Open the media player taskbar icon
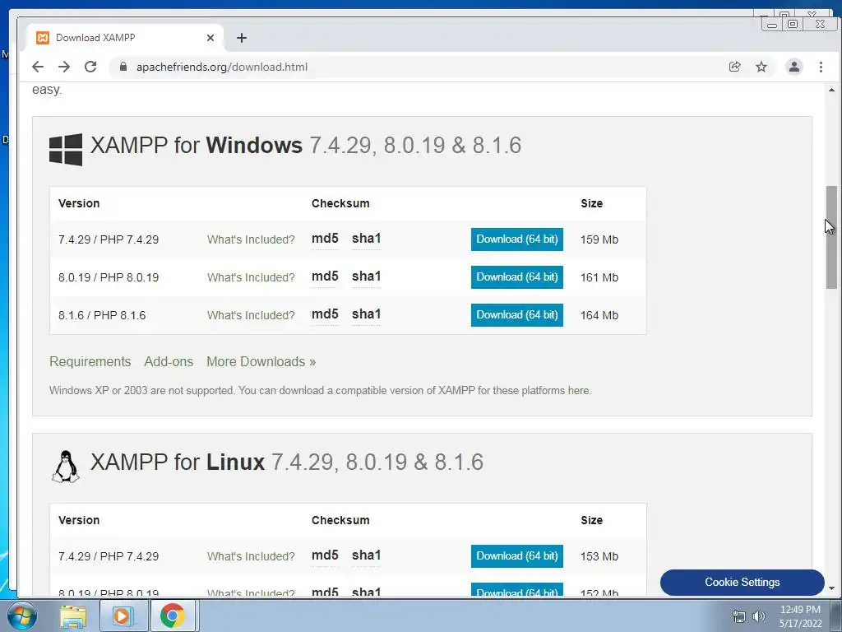842x632 pixels. click(123, 616)
